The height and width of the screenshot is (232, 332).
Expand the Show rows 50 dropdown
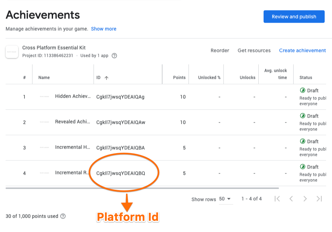click(225, 199)
